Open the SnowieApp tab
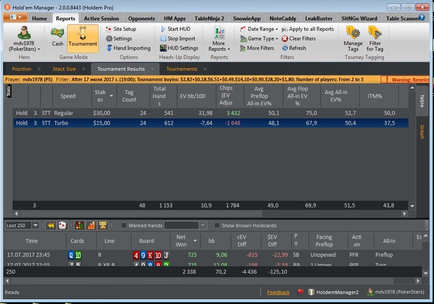 coord(247,19)
